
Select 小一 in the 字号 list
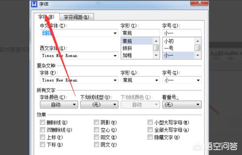click(178, 55)
